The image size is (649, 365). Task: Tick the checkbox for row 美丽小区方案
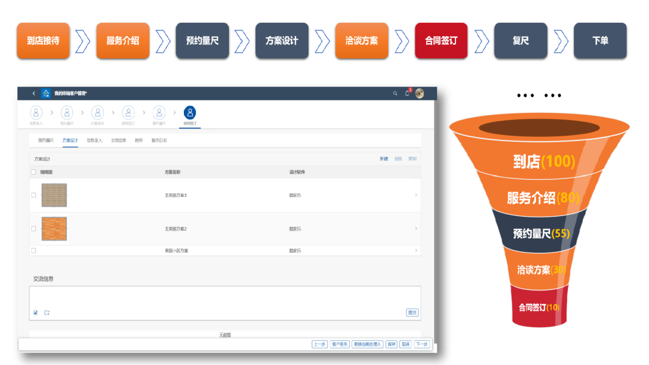[x=34, y=250]
